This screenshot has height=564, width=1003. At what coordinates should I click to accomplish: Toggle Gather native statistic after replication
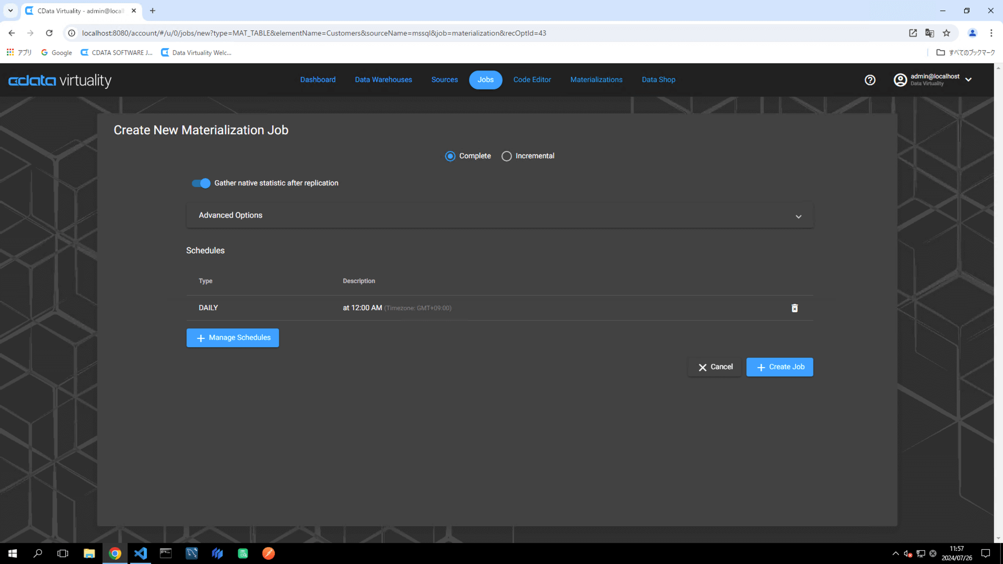point(201,183)
